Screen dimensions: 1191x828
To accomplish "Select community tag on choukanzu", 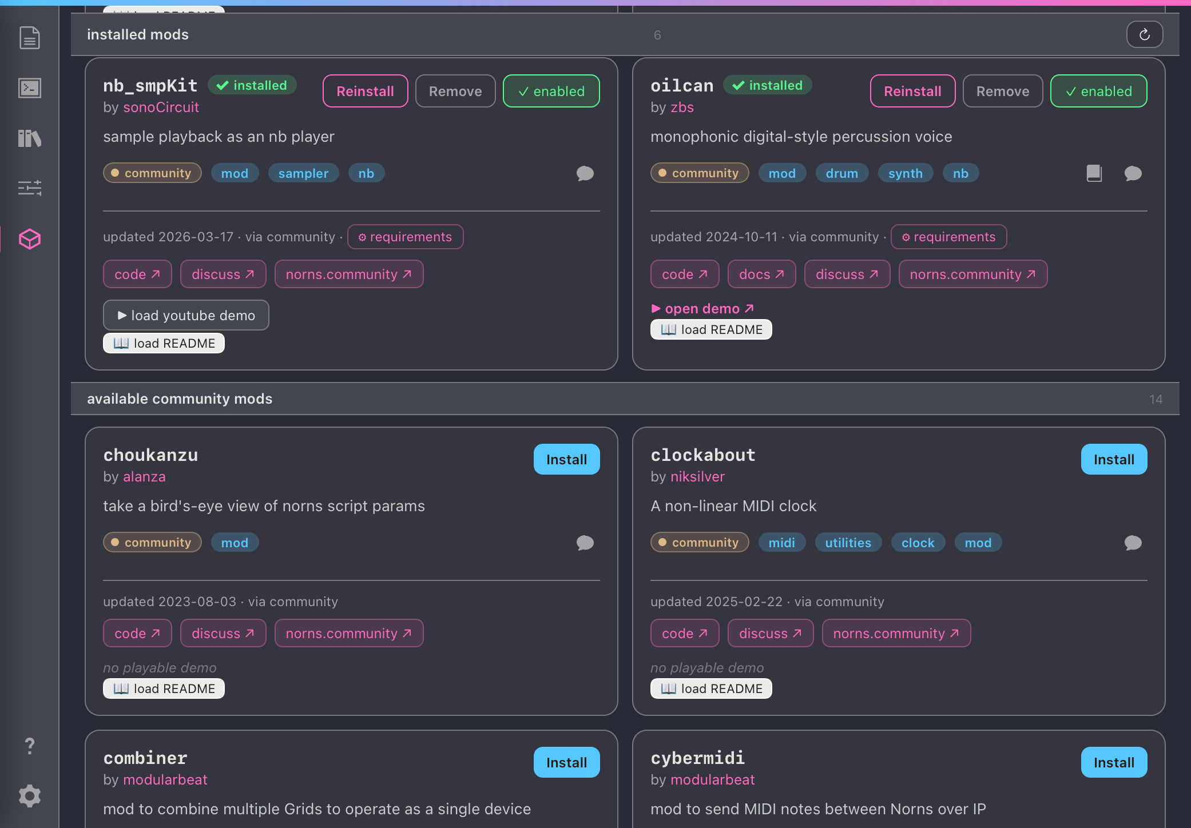I will click(x=152, y=543).
